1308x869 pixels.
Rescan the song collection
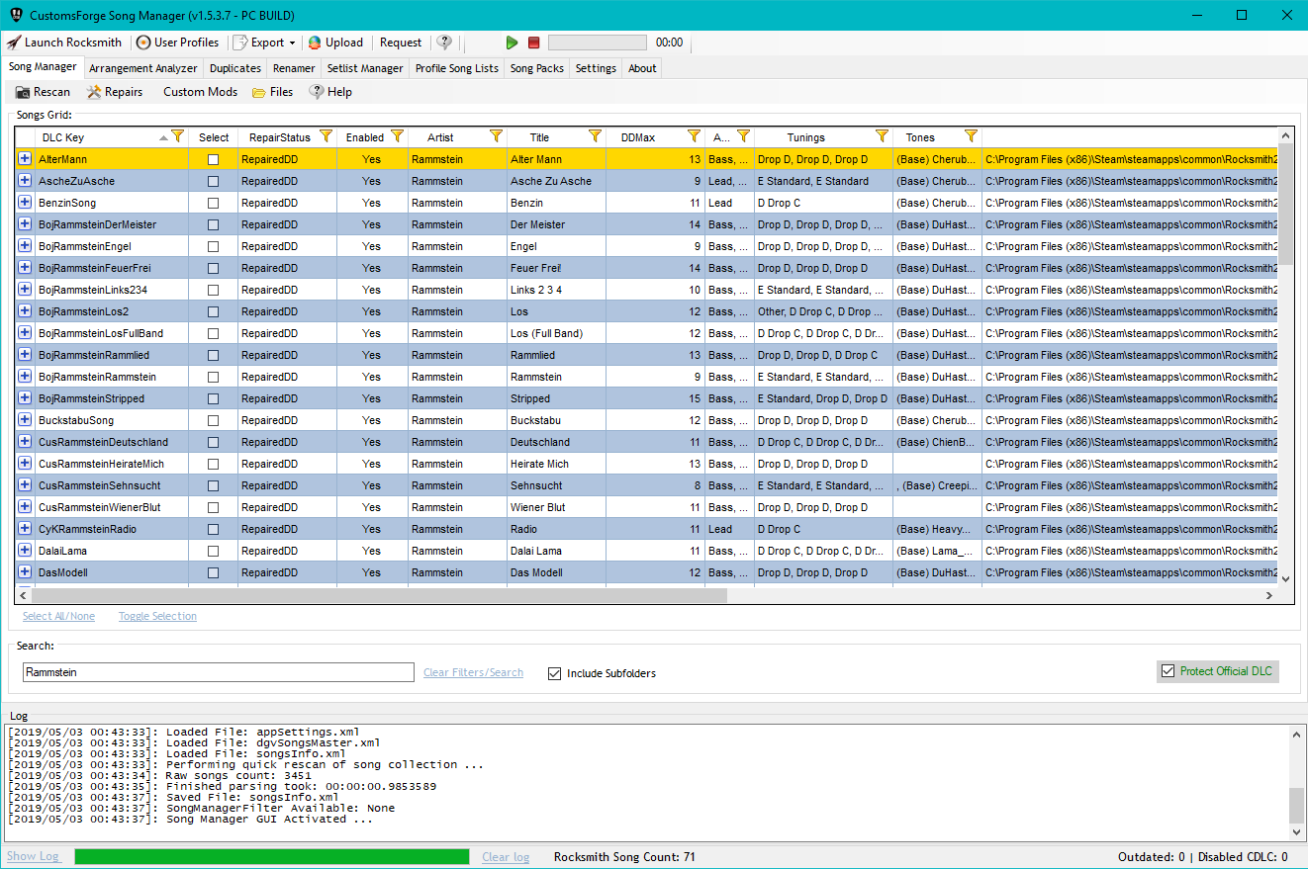click(x=42, y=91)
